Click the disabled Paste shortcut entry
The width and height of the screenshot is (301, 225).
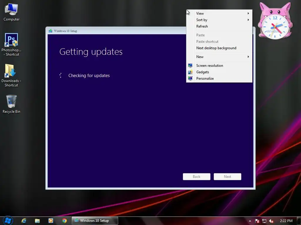point(219,42)
